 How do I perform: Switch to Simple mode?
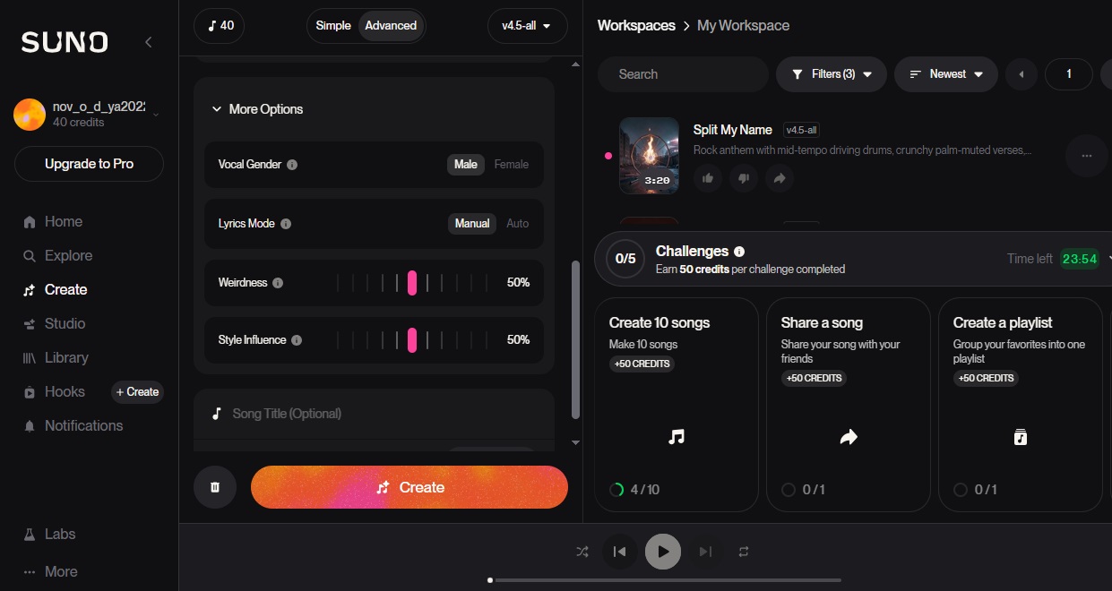click(333, 26)
